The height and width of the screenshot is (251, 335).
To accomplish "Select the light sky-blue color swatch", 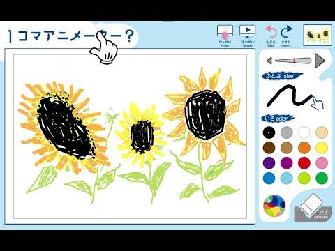I will click(x=287, y=178).
